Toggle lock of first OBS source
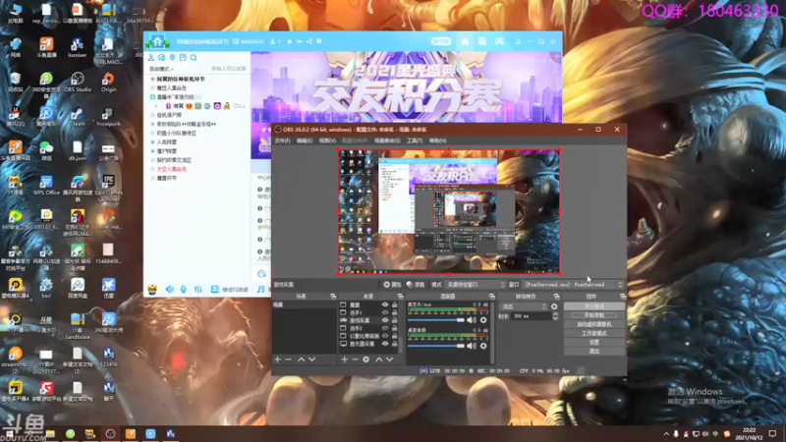Viewport: 786px width, 442px height. (x=395, y=304)
